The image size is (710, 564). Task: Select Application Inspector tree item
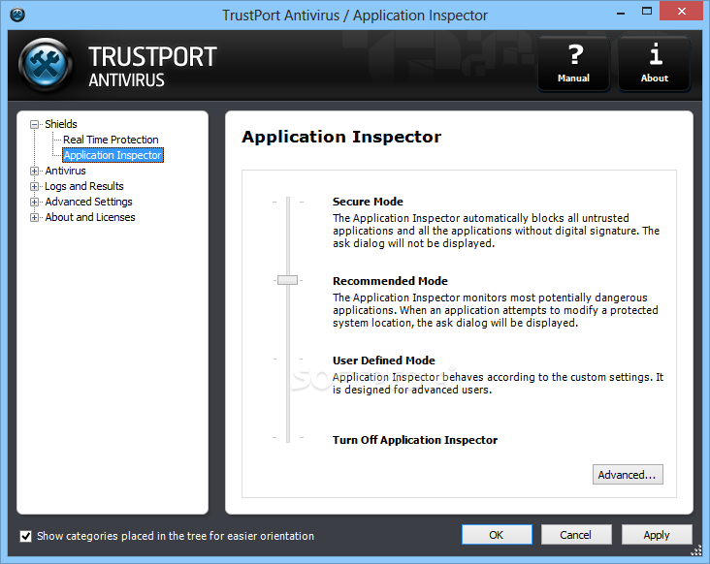pyautogui.click(x=113, y=155)
